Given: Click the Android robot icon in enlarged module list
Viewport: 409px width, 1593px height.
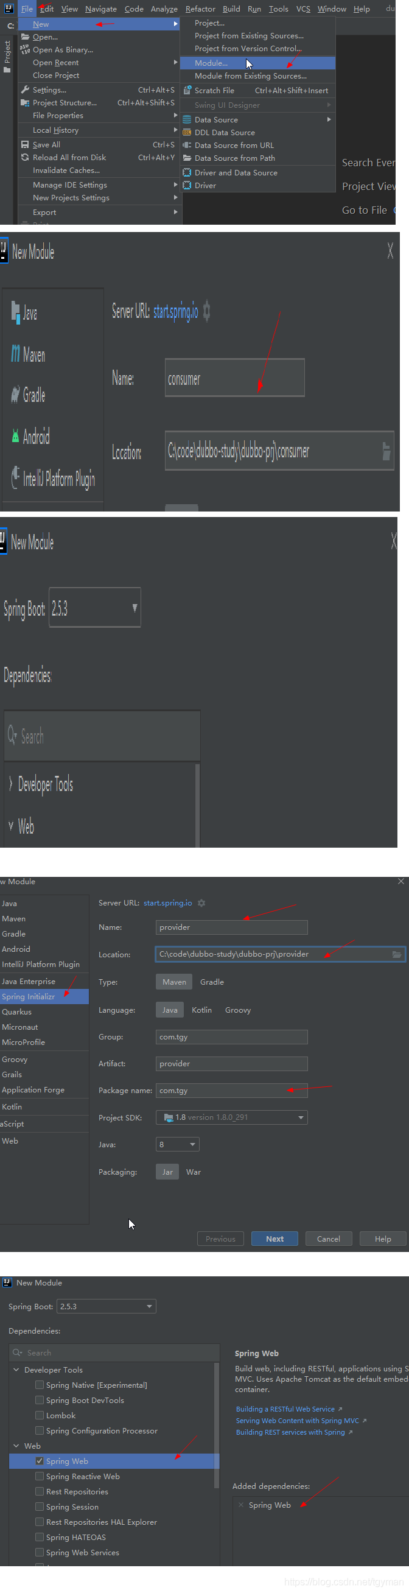Looking at the screenshot, I should pyautogui.click(x=15, y=437).
